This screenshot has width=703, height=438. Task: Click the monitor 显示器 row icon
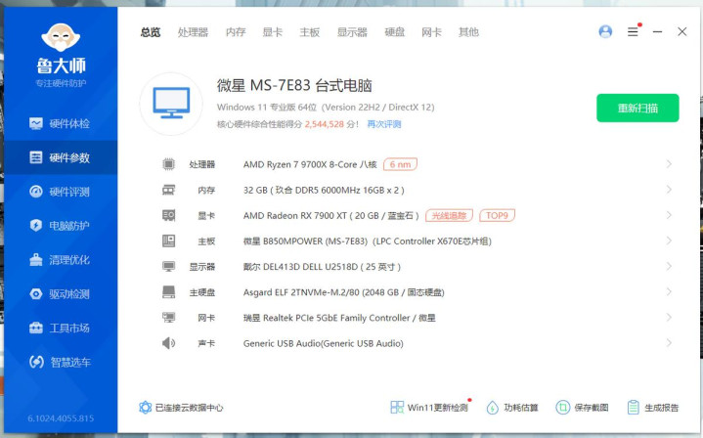pyautogui.click(x=168, y=267)
